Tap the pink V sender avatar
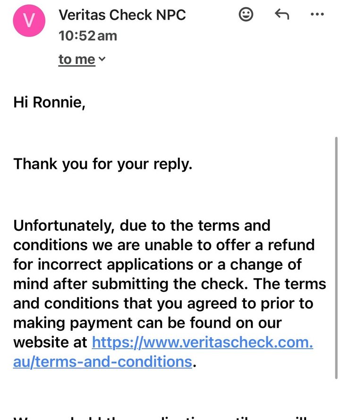Screen dimensions: 340x420 click(29, 21)
